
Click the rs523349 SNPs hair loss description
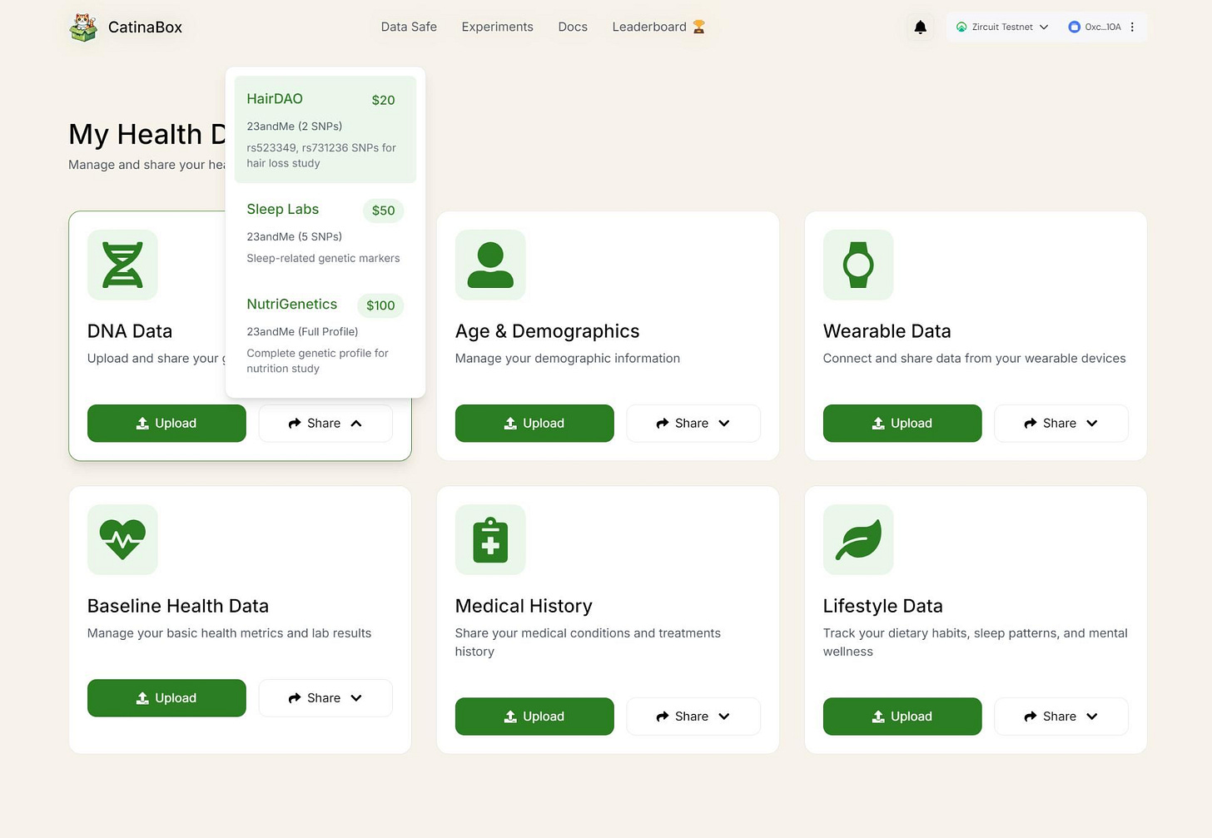pos(321,156)
